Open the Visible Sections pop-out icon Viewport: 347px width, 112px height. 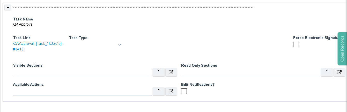click(171, 72)
